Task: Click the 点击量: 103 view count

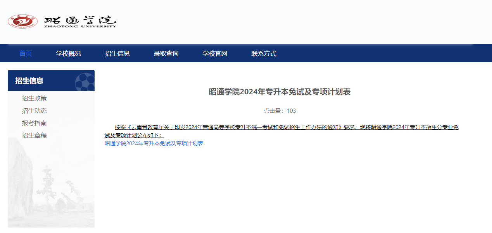Action: (x=280, y=111)
